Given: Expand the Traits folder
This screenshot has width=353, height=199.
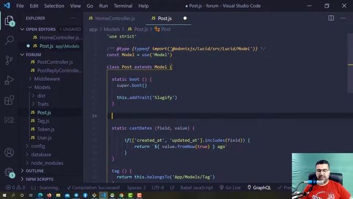Looking at the screenshot, I should (x=43, y=104).
